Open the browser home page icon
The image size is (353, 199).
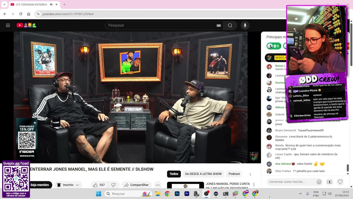pos(29,14)
